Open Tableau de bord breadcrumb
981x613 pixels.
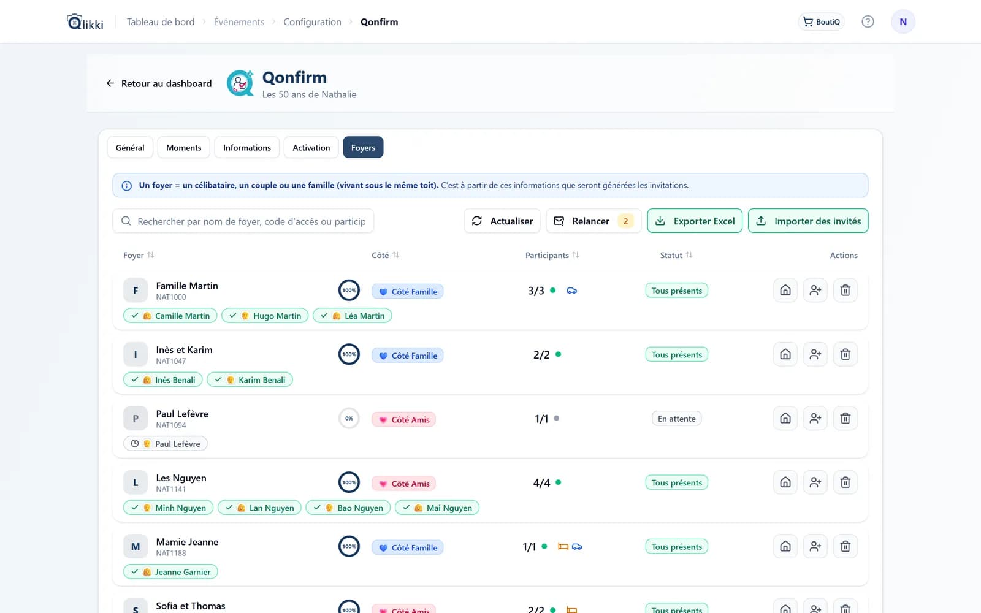(x=161, y=22)
